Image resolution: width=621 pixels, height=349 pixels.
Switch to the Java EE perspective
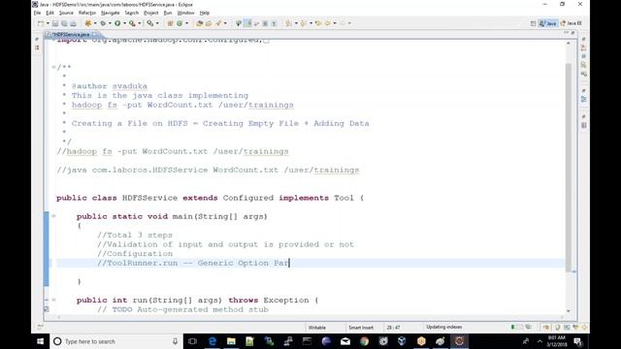pos(572,23)
